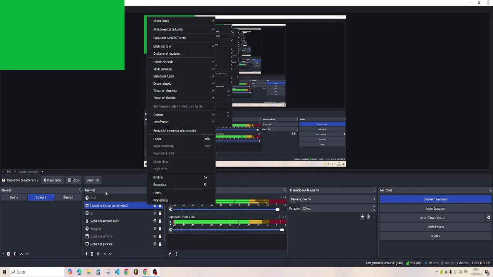Screen dimensions: 493x277
Task: Open transition properties three-dot menu
Action: (x=374, y=217)
